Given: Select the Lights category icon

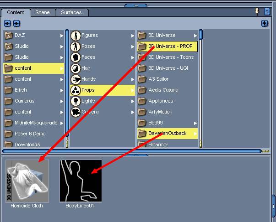Looking at the screenshot, I should click(x=76, y=101).
